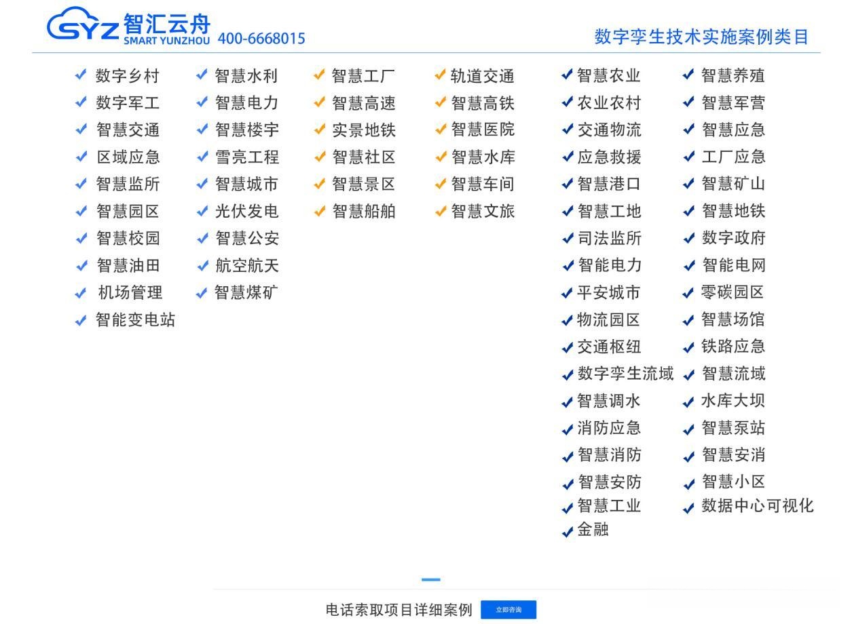Image resolution: width=852 pixels, height=624 pixels.
Task: Select the 零碳园区 category
Action: (733, 293)
